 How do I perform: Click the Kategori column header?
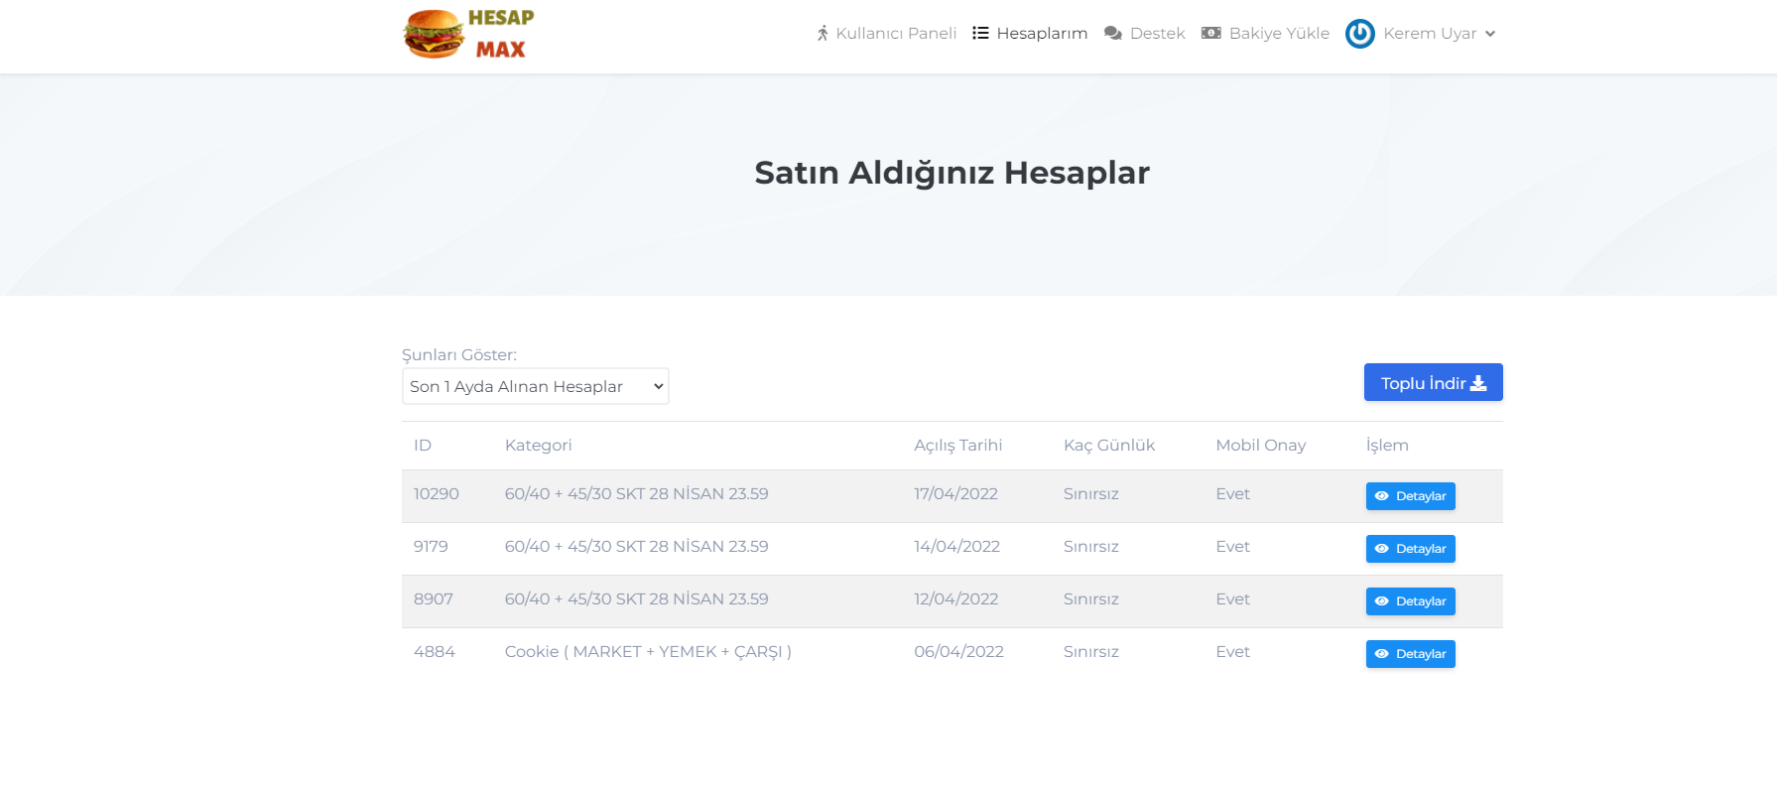[539, 446]
